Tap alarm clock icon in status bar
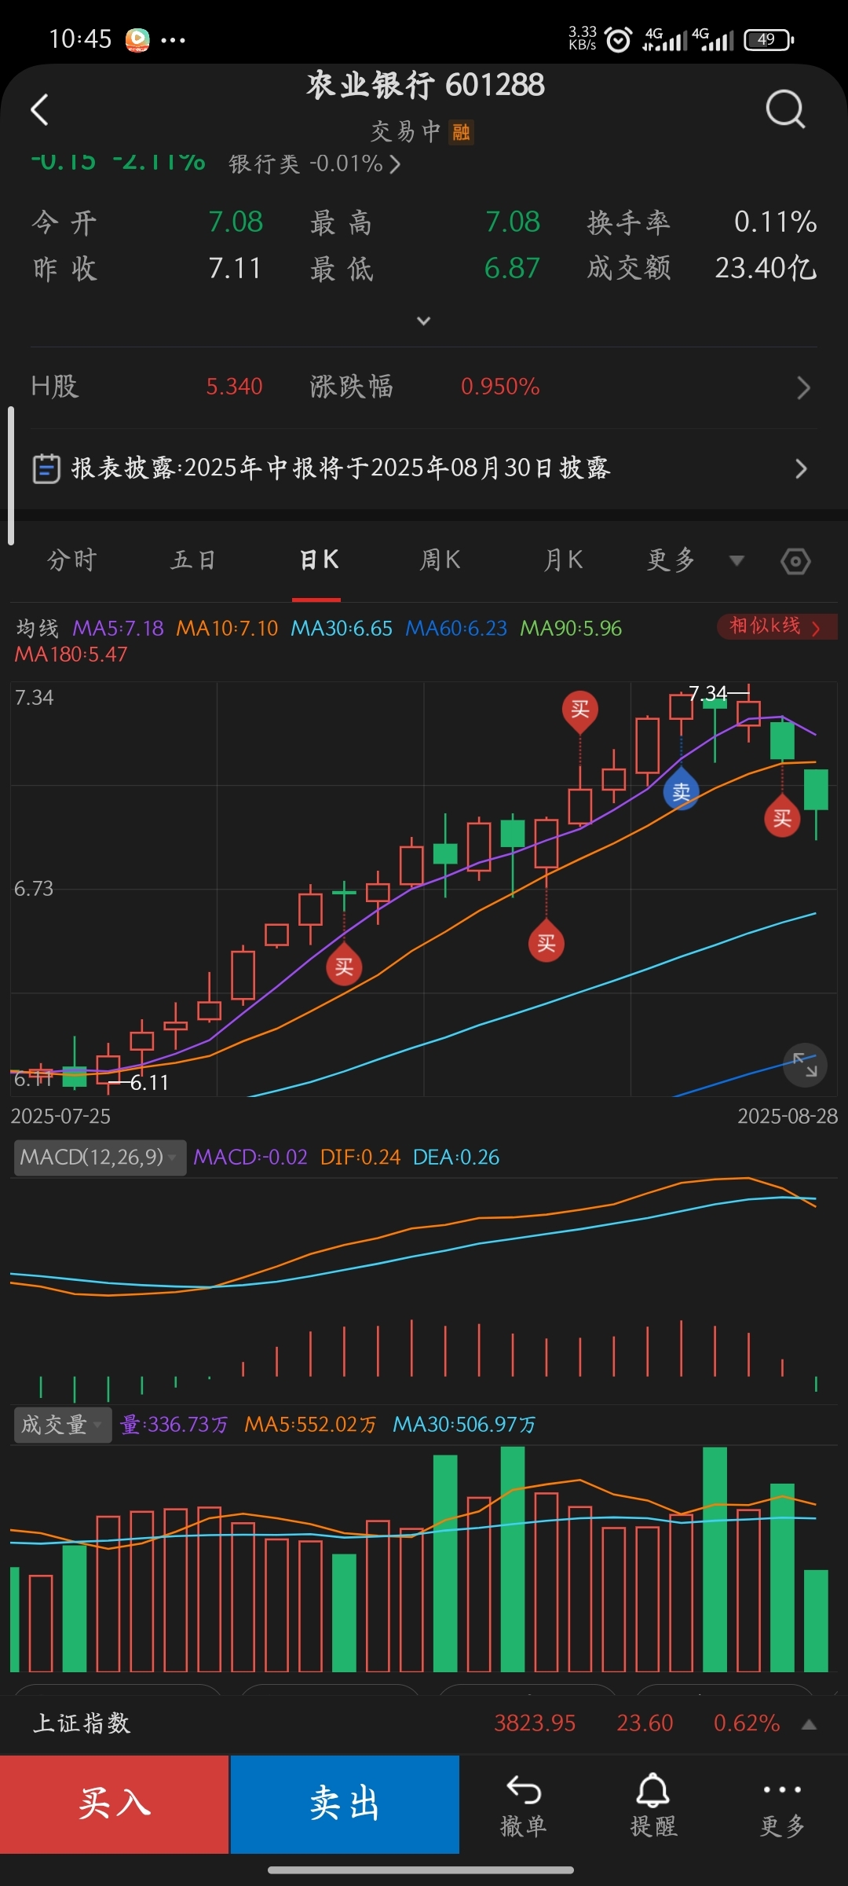Image resolution: width=848 pixels, height=1886 pixels. [619, 39]
